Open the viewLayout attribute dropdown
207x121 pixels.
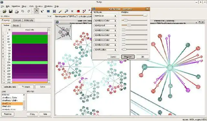pyautogui.click(x=105, y=26)
